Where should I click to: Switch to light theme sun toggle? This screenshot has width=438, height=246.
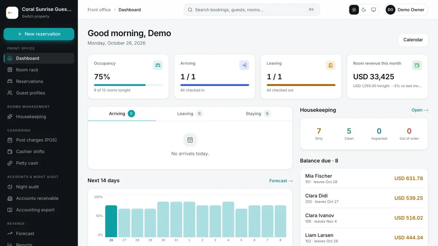pos(354,10)
